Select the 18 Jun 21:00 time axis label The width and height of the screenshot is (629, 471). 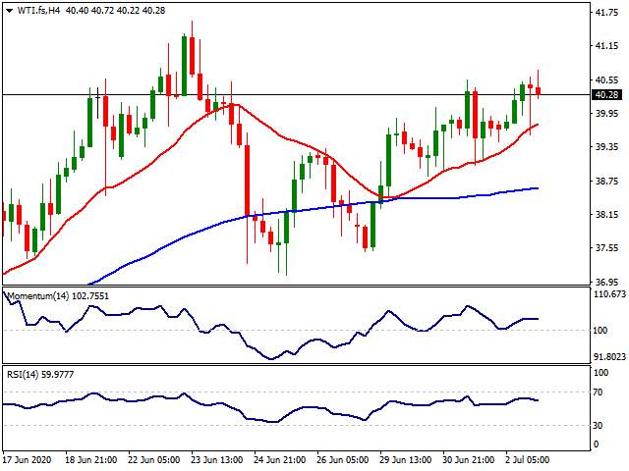point(91,459)
